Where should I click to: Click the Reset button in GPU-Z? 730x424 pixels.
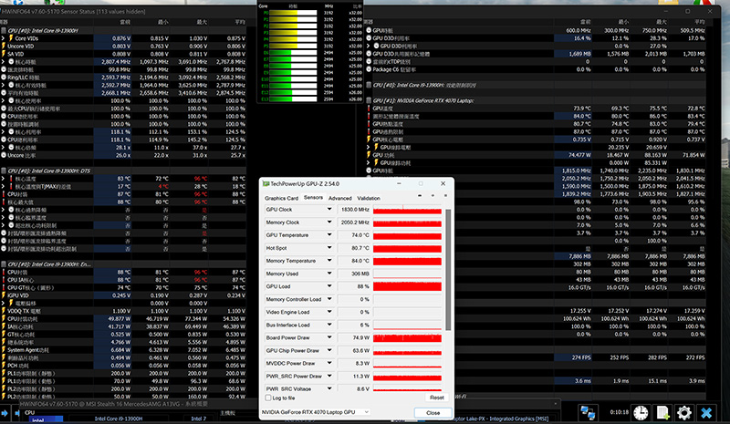point(437,398)
